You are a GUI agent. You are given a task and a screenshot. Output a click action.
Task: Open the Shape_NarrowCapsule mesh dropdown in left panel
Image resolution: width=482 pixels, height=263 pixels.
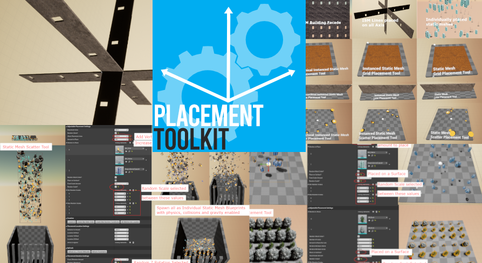coord(134,169)
